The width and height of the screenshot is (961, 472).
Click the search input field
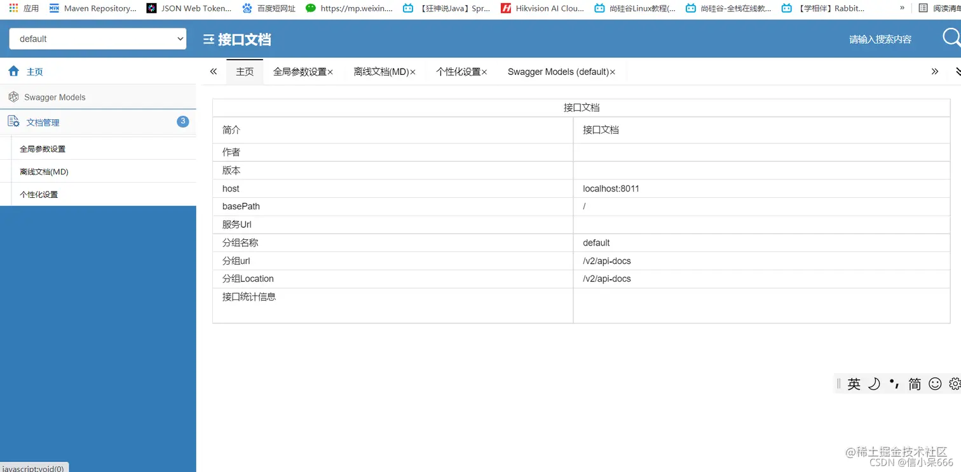[880, 39]
